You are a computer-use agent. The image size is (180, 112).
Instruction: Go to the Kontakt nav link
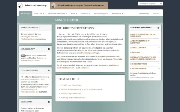[156, 14]
